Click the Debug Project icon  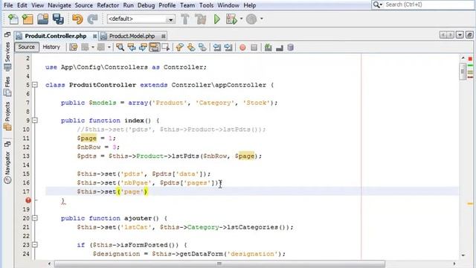(231, 19)
